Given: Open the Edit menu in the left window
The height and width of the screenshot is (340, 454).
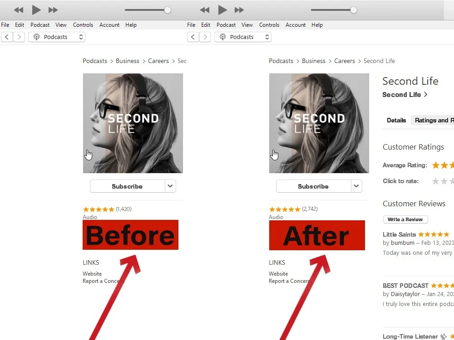Looking at the screenshot, I should coord(20,25).
